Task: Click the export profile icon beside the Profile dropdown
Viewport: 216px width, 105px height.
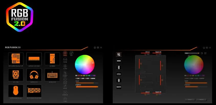Action: (206, 53)
